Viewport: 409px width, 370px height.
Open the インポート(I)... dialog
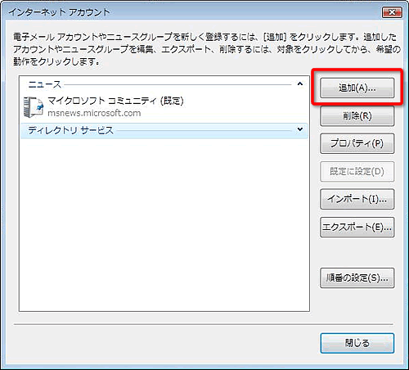point(357,199)
